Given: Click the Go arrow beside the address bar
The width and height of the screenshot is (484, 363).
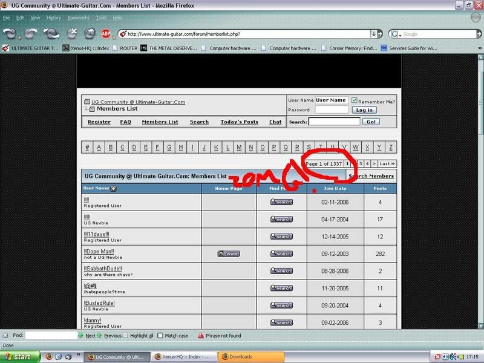Looking at the screenshot, I should click(380, 34).
